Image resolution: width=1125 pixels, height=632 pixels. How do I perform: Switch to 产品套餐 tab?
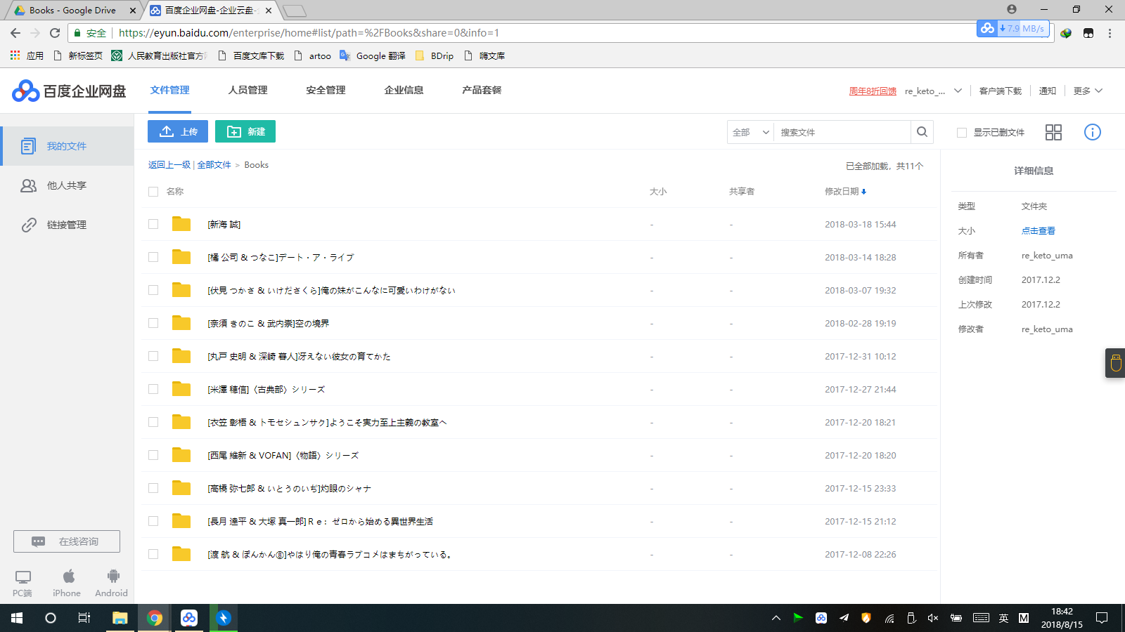482,90
